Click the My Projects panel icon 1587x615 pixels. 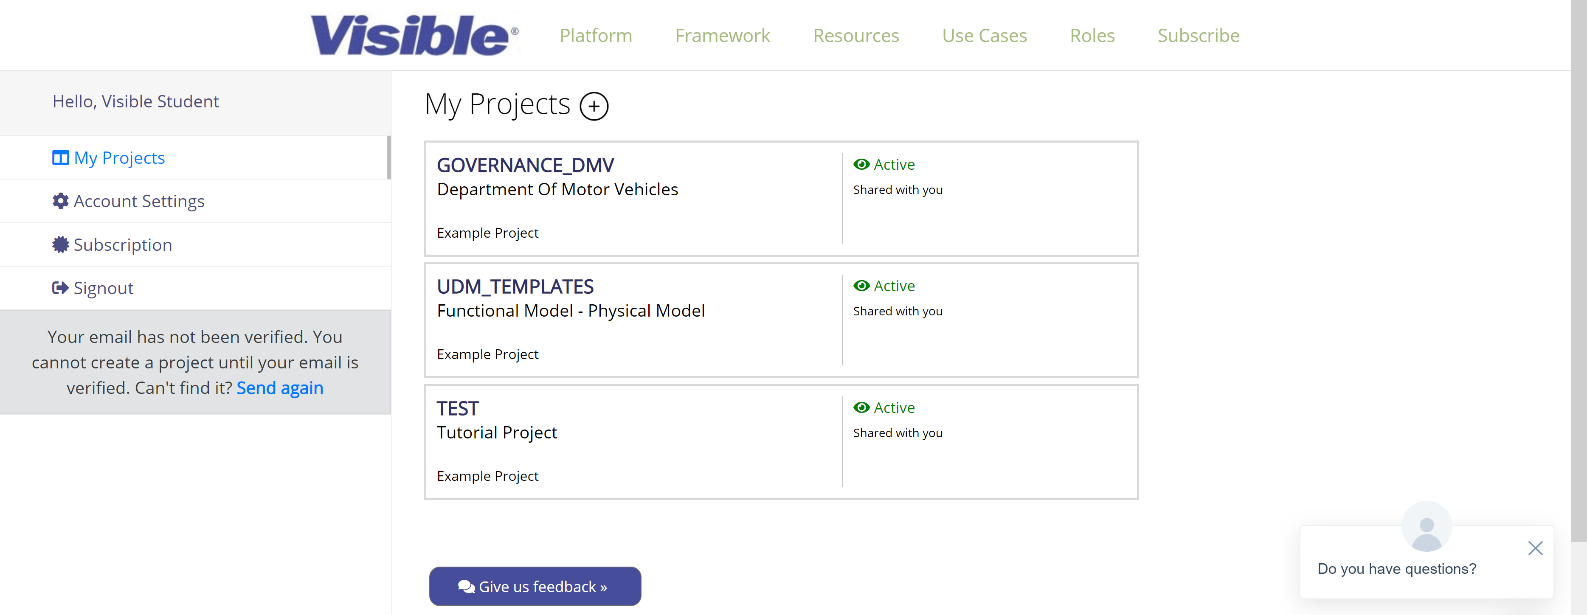coord(60,158)
